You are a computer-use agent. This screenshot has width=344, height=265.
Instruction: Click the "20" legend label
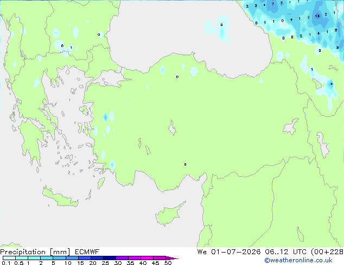(93, 263)
